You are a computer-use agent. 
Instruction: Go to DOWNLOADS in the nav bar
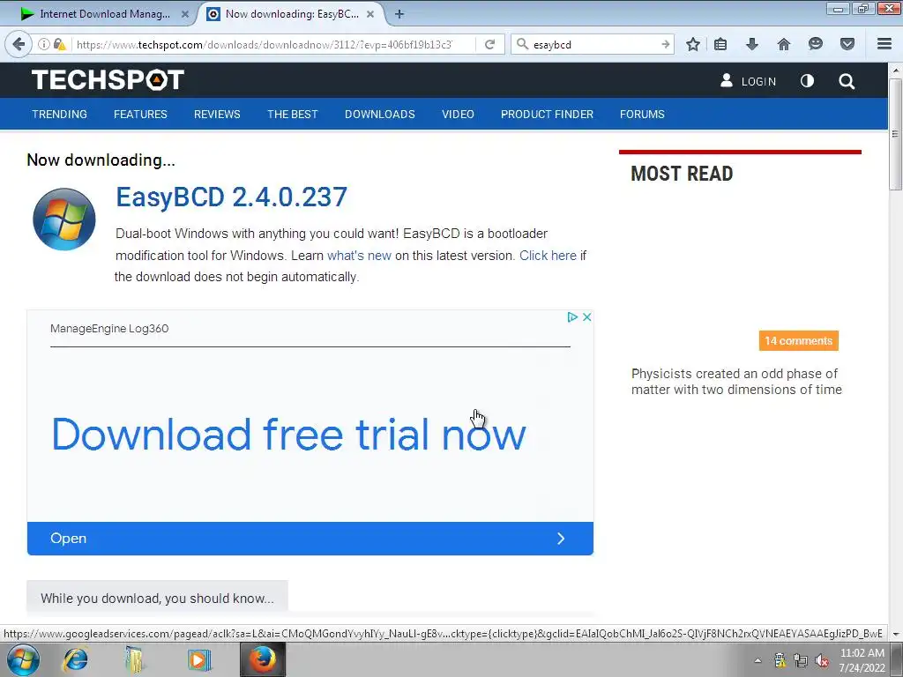(x=380, y=114)
